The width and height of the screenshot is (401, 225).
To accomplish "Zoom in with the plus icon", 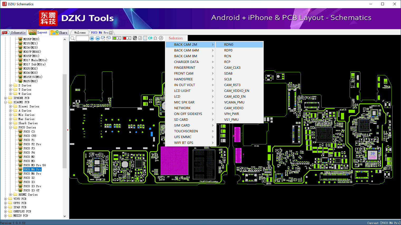I will [x=92, y=38].
